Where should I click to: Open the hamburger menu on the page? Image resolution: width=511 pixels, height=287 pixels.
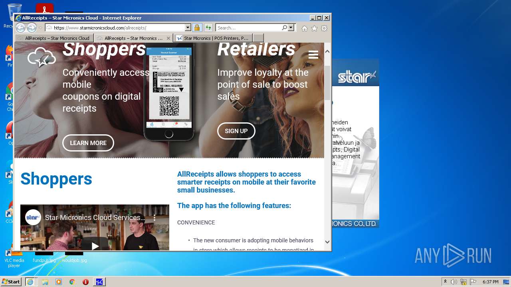tap(313, 55)
